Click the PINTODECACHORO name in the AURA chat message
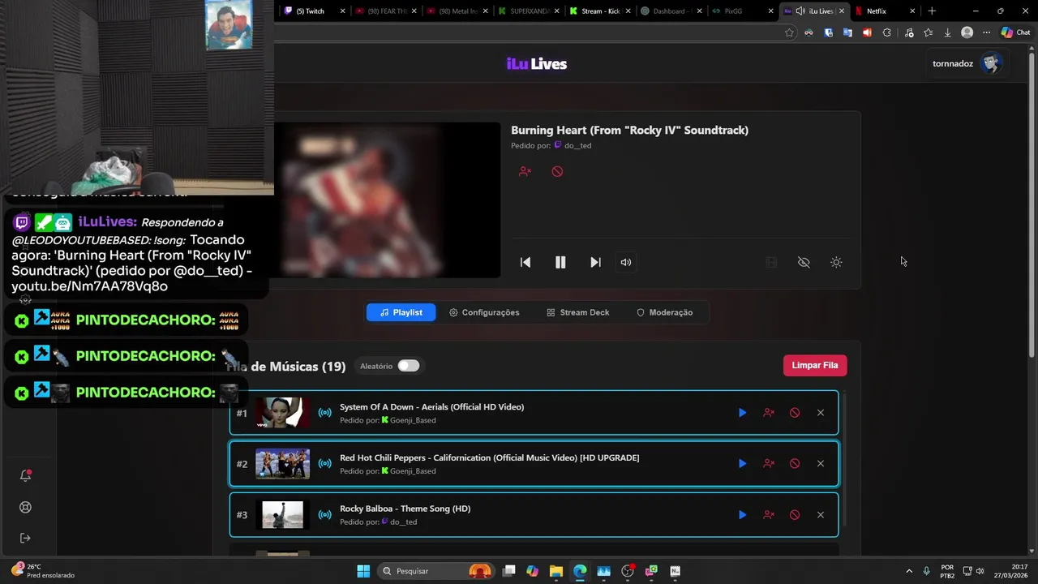Viewport: 1038px width, 584px height. pyautogui.click(x=145, y=320)
